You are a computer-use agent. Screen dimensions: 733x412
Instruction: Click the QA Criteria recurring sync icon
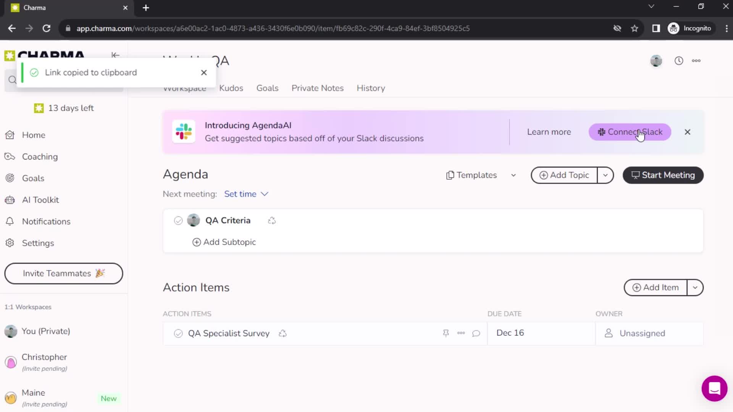272,220
